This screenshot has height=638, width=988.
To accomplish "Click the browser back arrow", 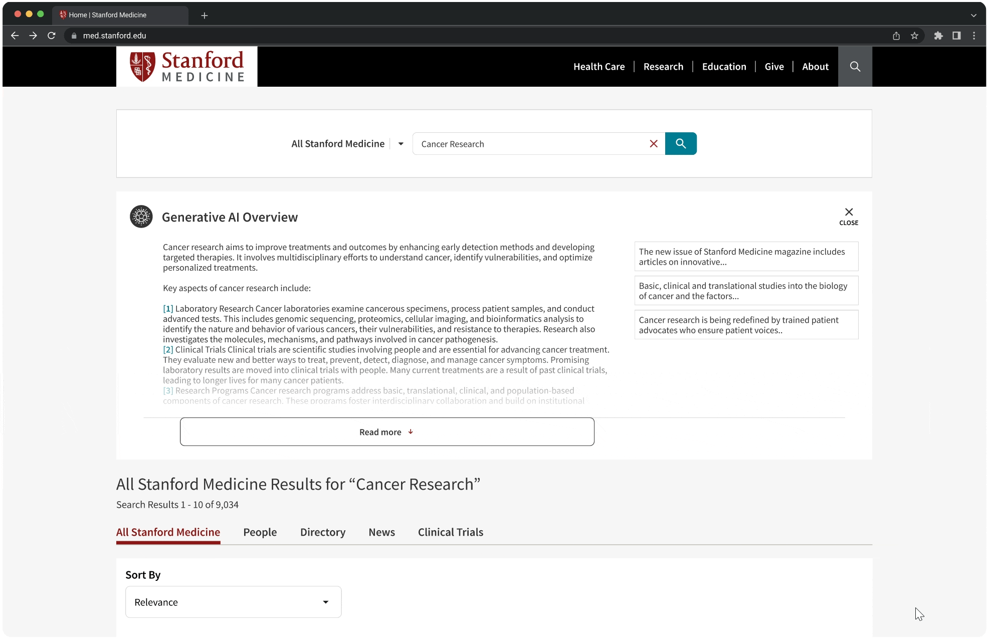I will coord(15,36).
